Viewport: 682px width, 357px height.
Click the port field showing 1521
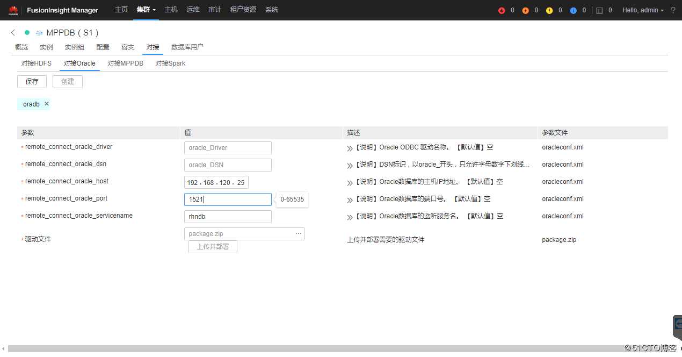click(228, 199)
